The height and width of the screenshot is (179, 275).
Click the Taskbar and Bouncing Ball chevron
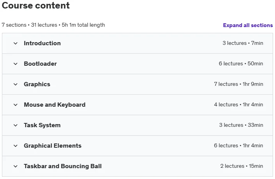point(15,166)
